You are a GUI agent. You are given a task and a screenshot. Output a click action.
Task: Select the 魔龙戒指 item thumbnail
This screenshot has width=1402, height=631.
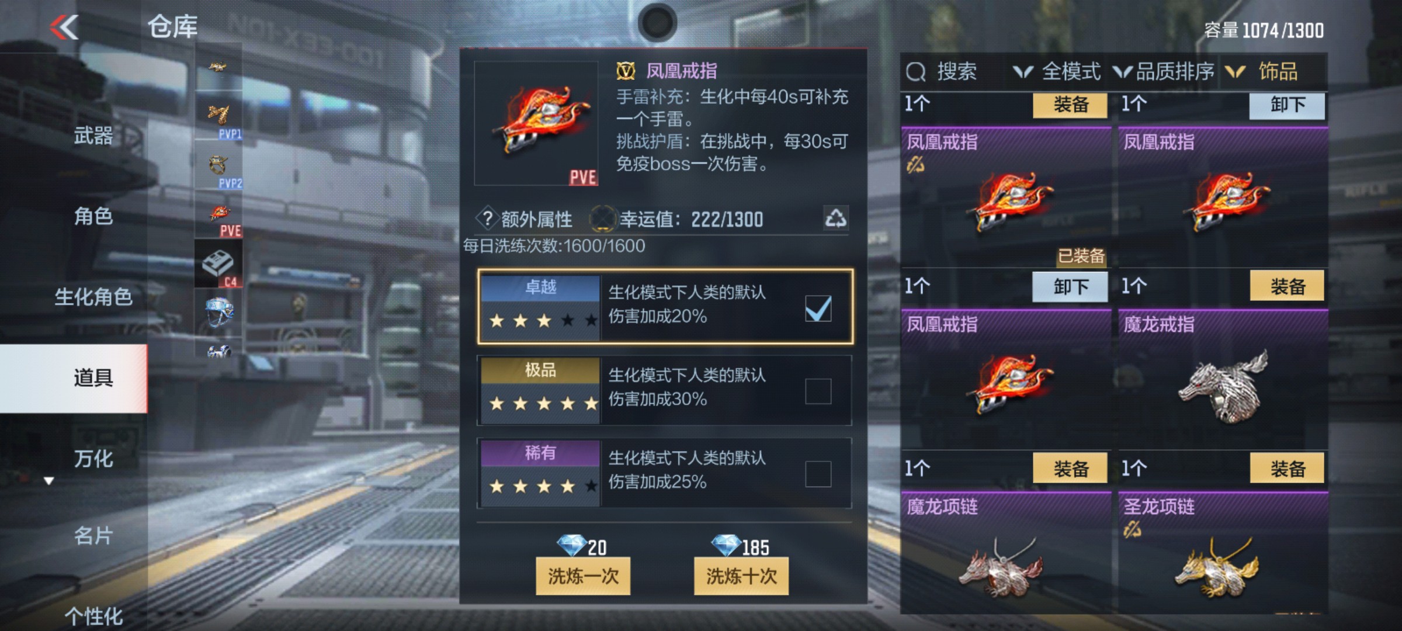(x=1223, y=387)
